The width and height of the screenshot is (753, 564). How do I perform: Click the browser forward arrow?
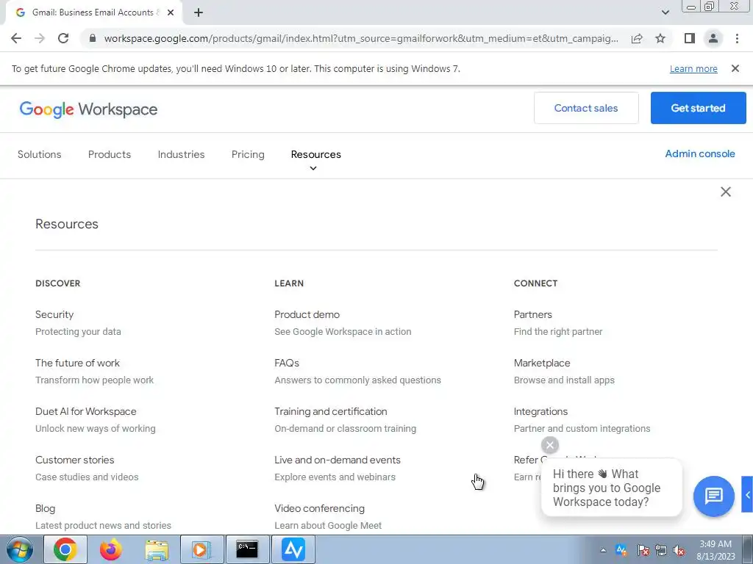tap(40, 38)
